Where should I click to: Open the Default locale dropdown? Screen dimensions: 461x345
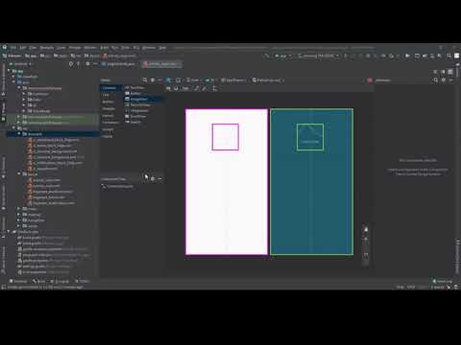(267, 80)
